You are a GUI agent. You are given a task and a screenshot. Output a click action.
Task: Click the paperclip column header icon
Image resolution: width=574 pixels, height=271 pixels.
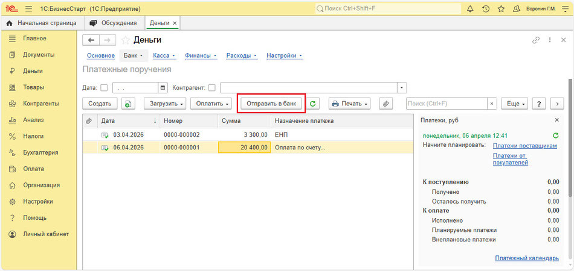click(89, 120)
